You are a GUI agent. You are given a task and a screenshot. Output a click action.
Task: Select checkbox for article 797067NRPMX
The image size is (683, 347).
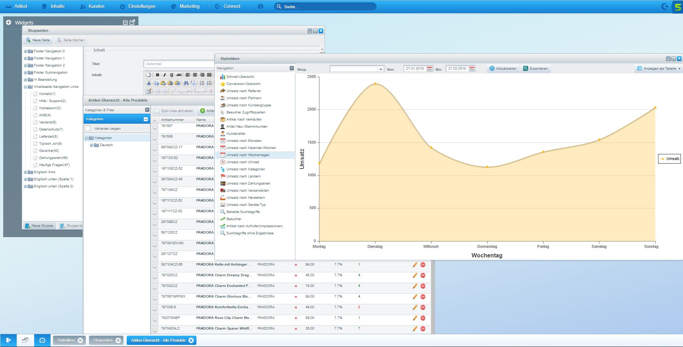[155, 298]
